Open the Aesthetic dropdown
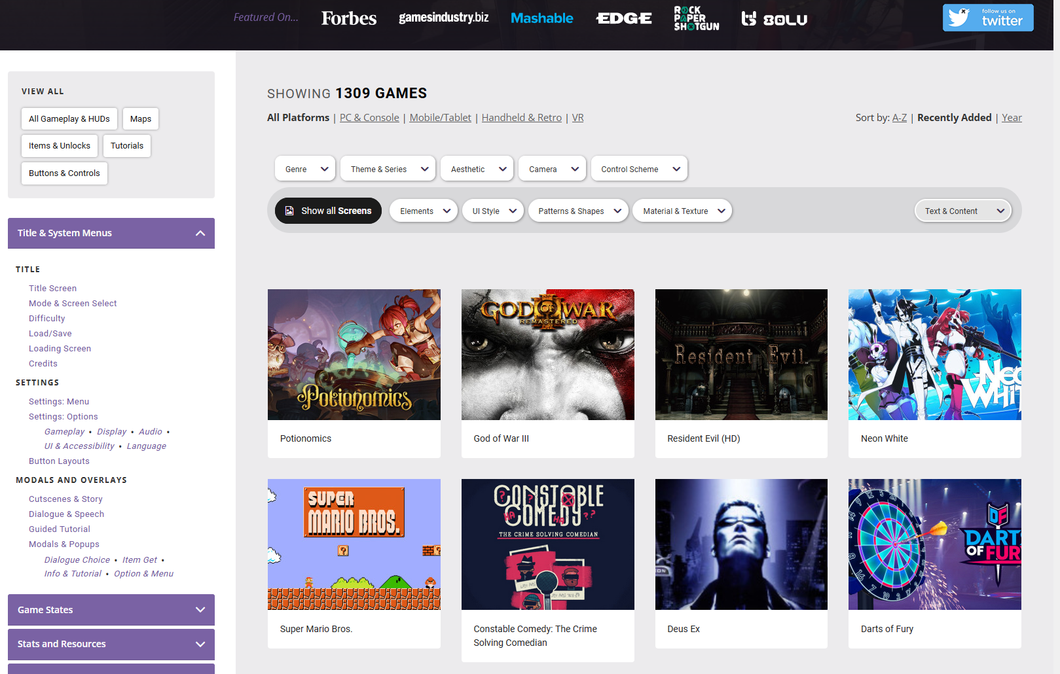Viewport: 1060px width, 674px height. 477,169
